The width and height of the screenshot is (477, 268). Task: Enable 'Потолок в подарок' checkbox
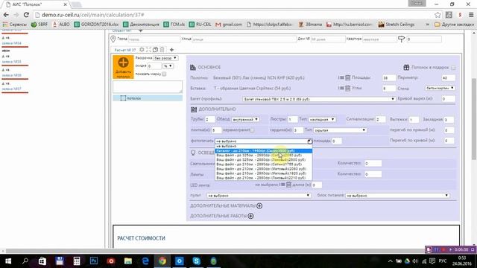453,68
